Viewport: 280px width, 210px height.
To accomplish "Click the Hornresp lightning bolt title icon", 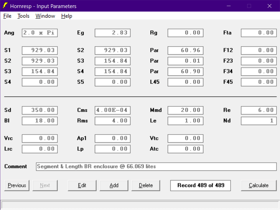I will [5, 6].
